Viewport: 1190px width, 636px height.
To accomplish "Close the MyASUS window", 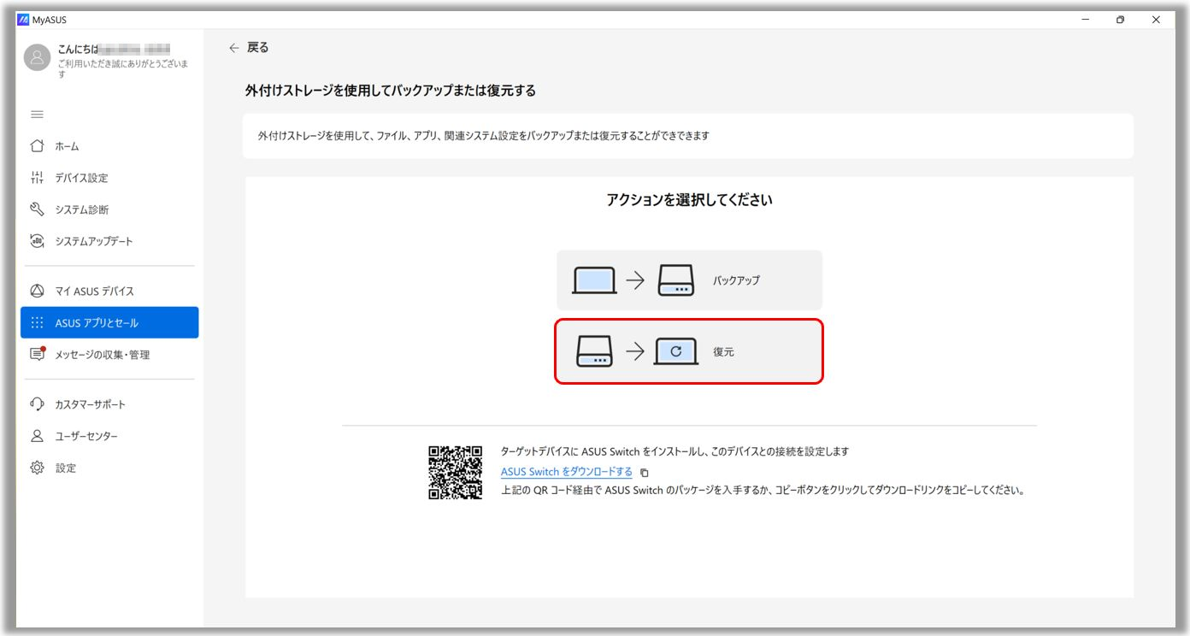I will pos(1156,20).
